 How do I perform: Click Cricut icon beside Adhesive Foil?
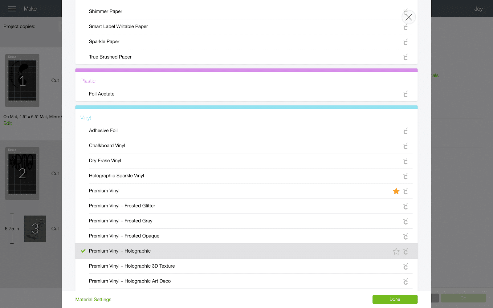[405, 131]
